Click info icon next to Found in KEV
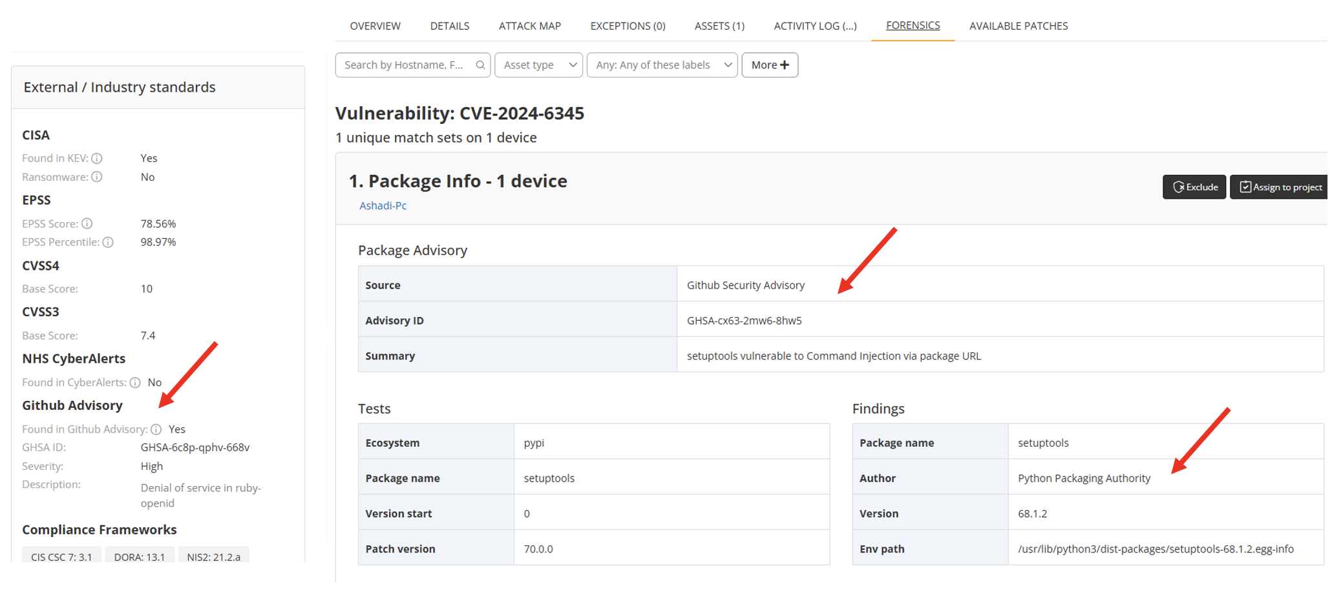This screenshot has width=1343, height=590. pos(97,159)
